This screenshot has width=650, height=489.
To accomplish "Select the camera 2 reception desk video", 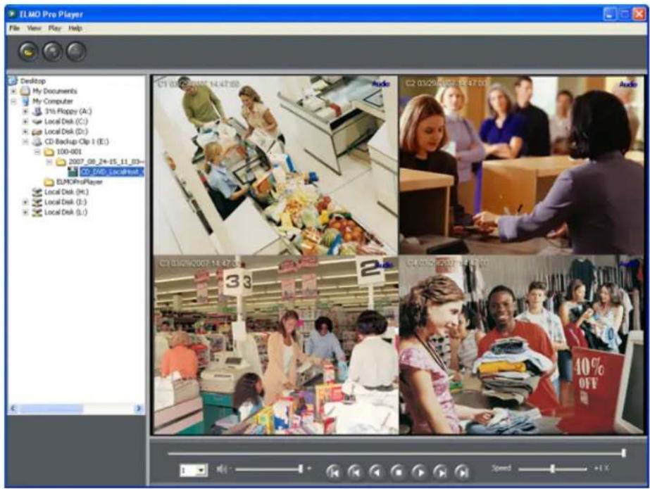I will pyautogui.click(x=522, y=165).
